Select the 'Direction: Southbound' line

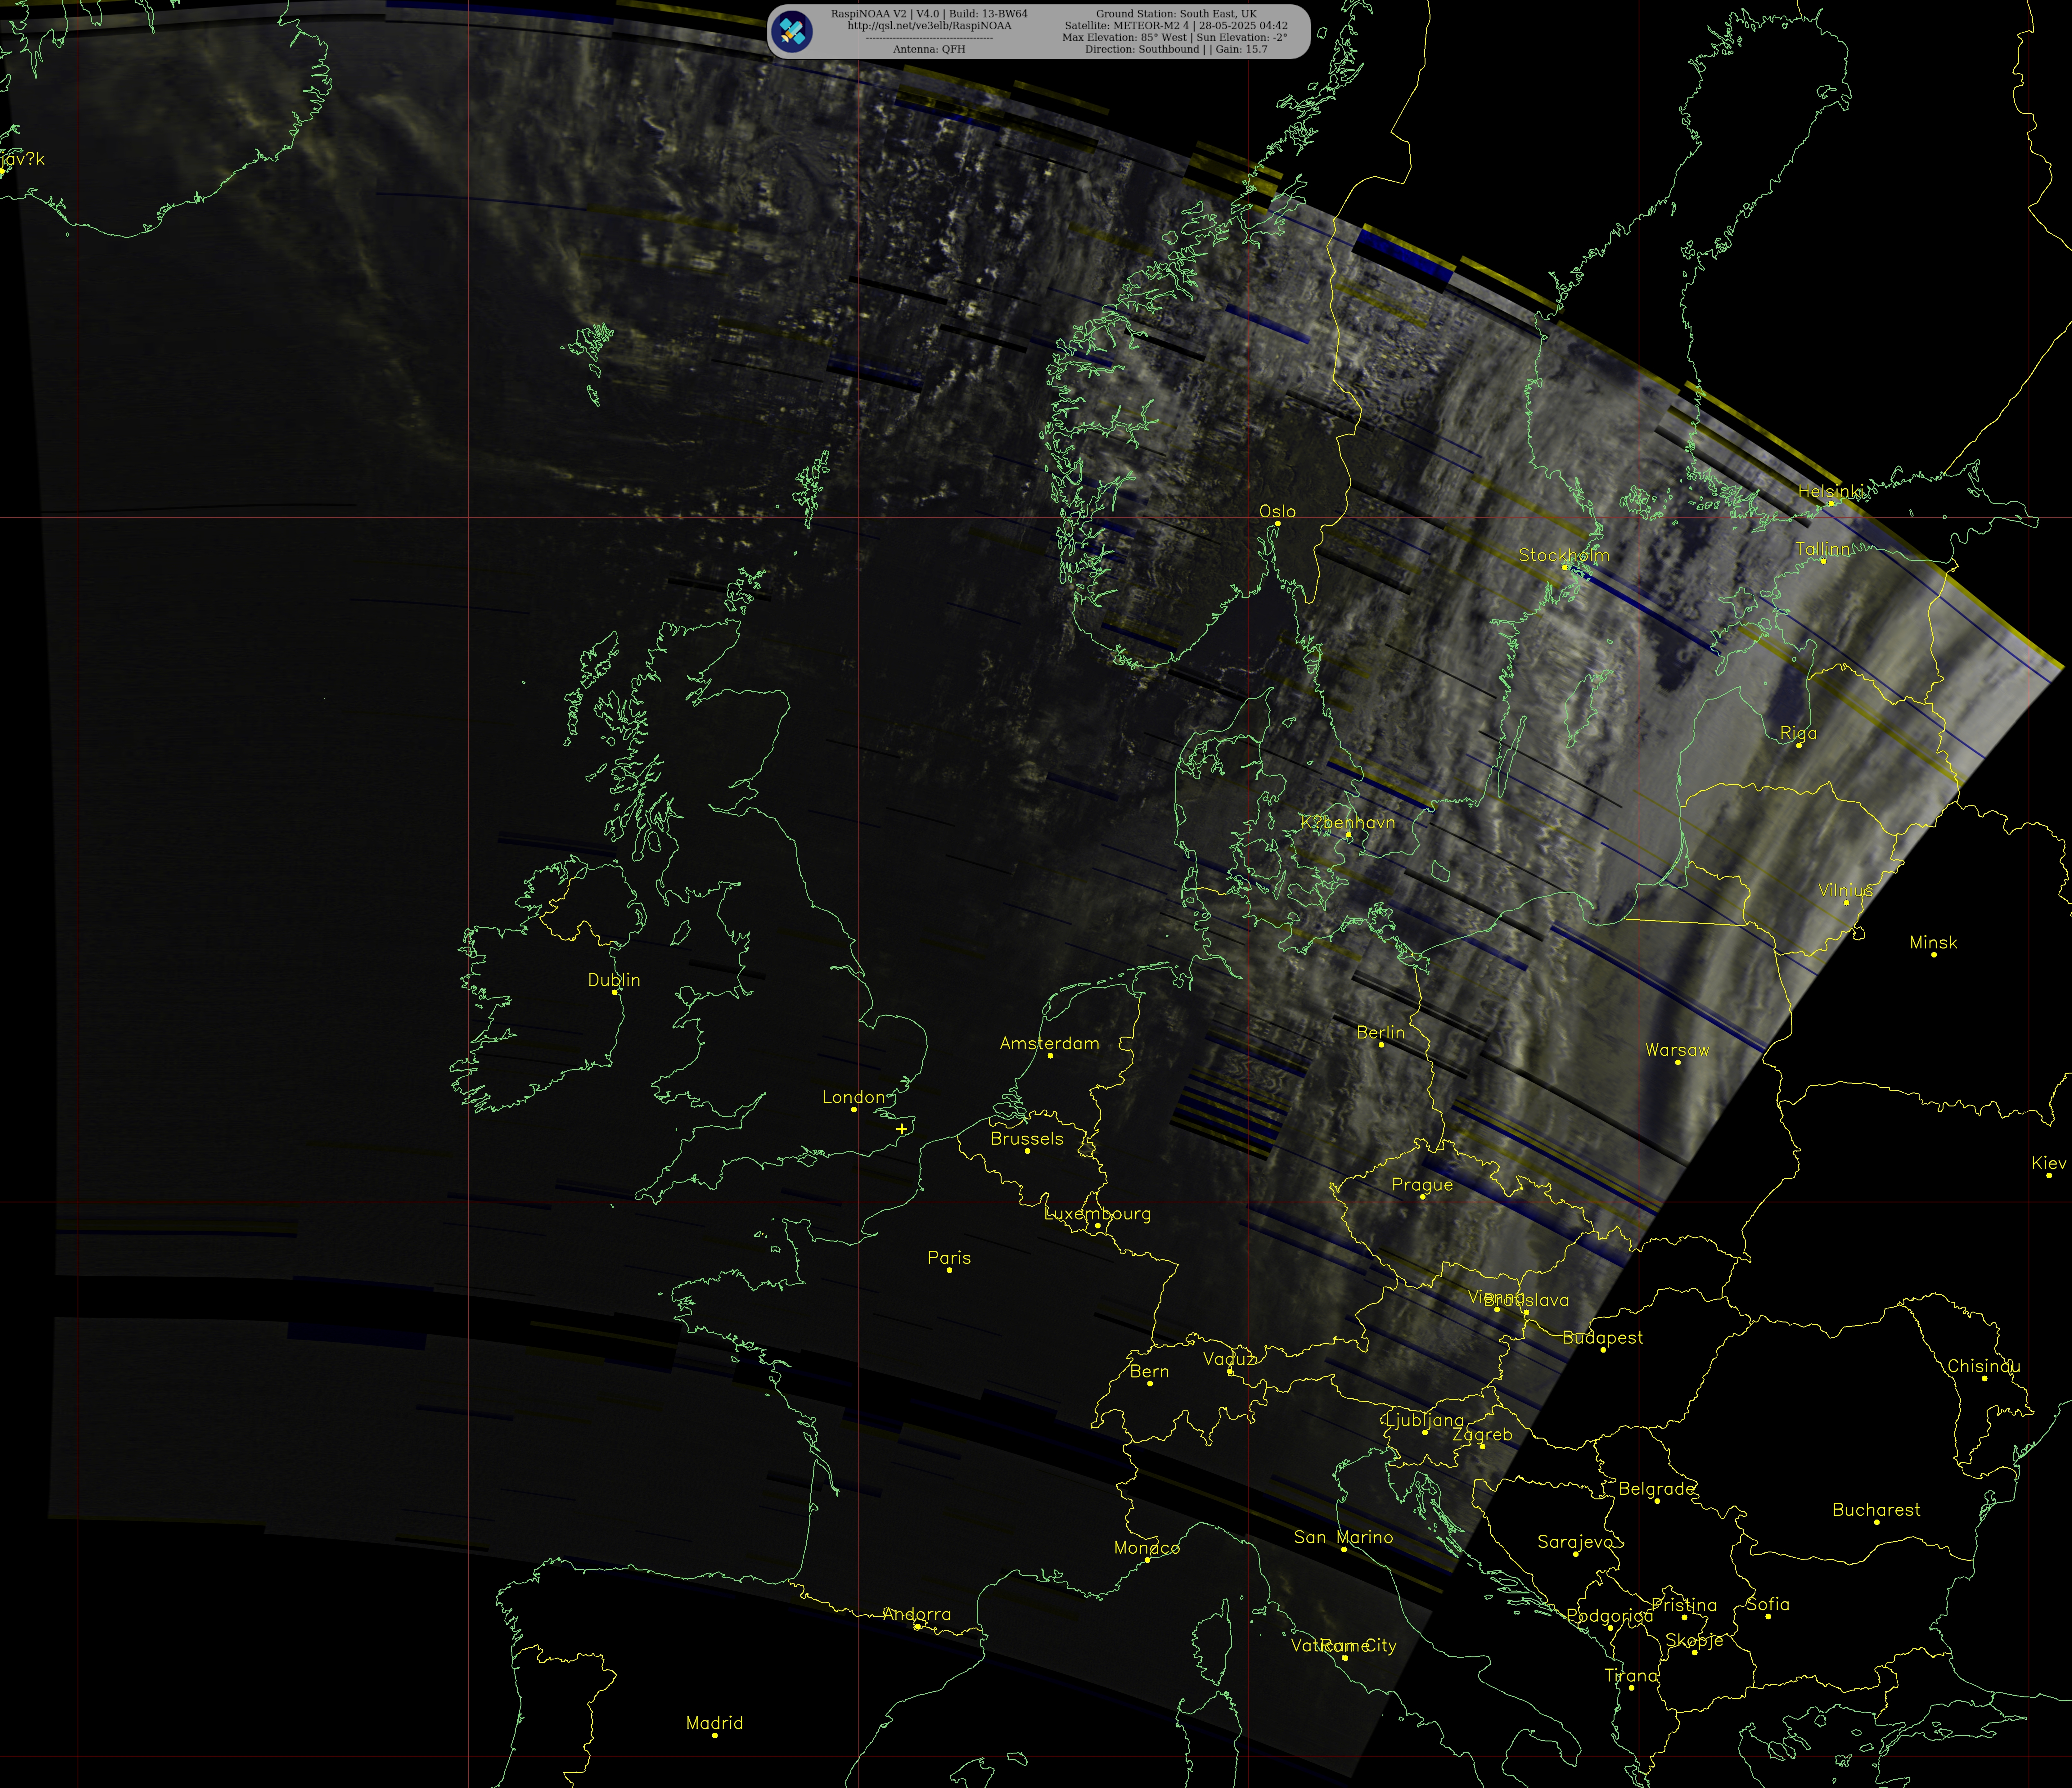[1176, 49]
